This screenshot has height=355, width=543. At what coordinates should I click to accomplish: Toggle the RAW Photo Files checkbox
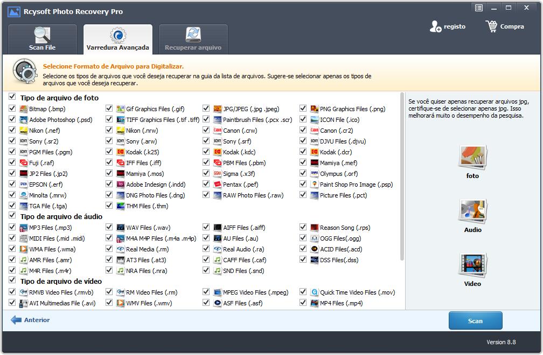click(206, 194)
